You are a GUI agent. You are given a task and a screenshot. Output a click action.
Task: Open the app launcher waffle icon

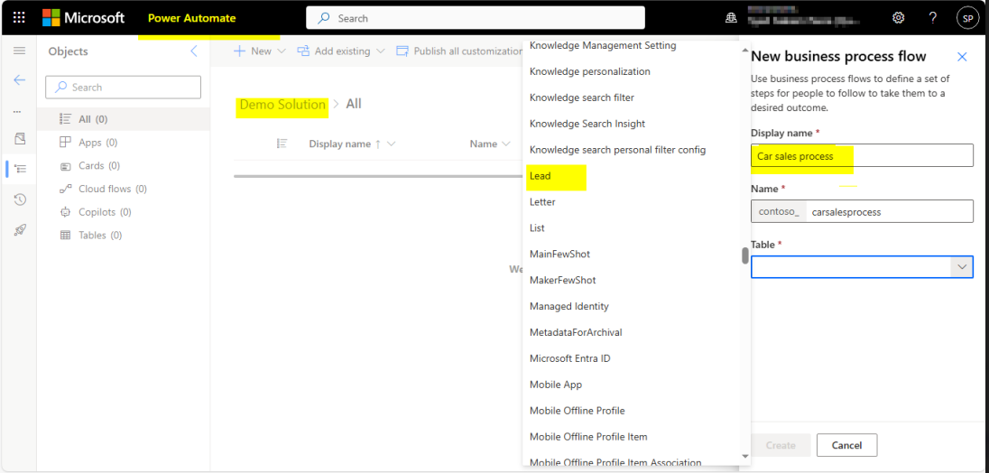[x=19, y=18]
